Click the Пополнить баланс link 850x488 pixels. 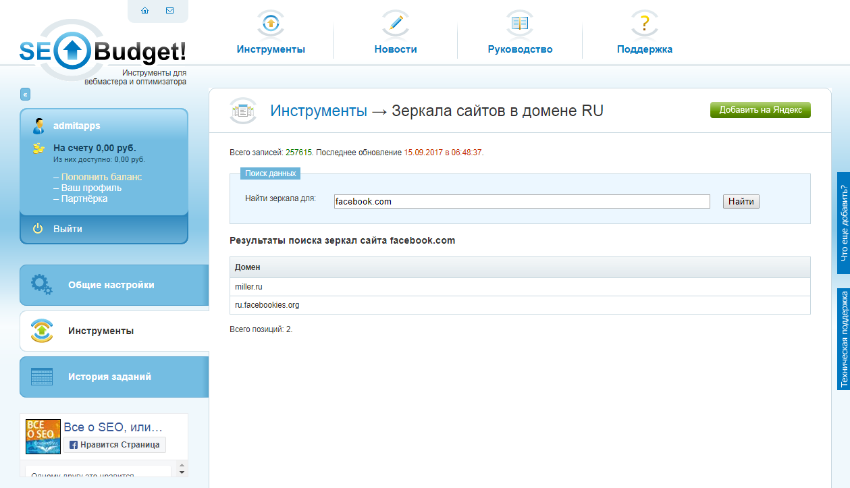tap(100, 176)
